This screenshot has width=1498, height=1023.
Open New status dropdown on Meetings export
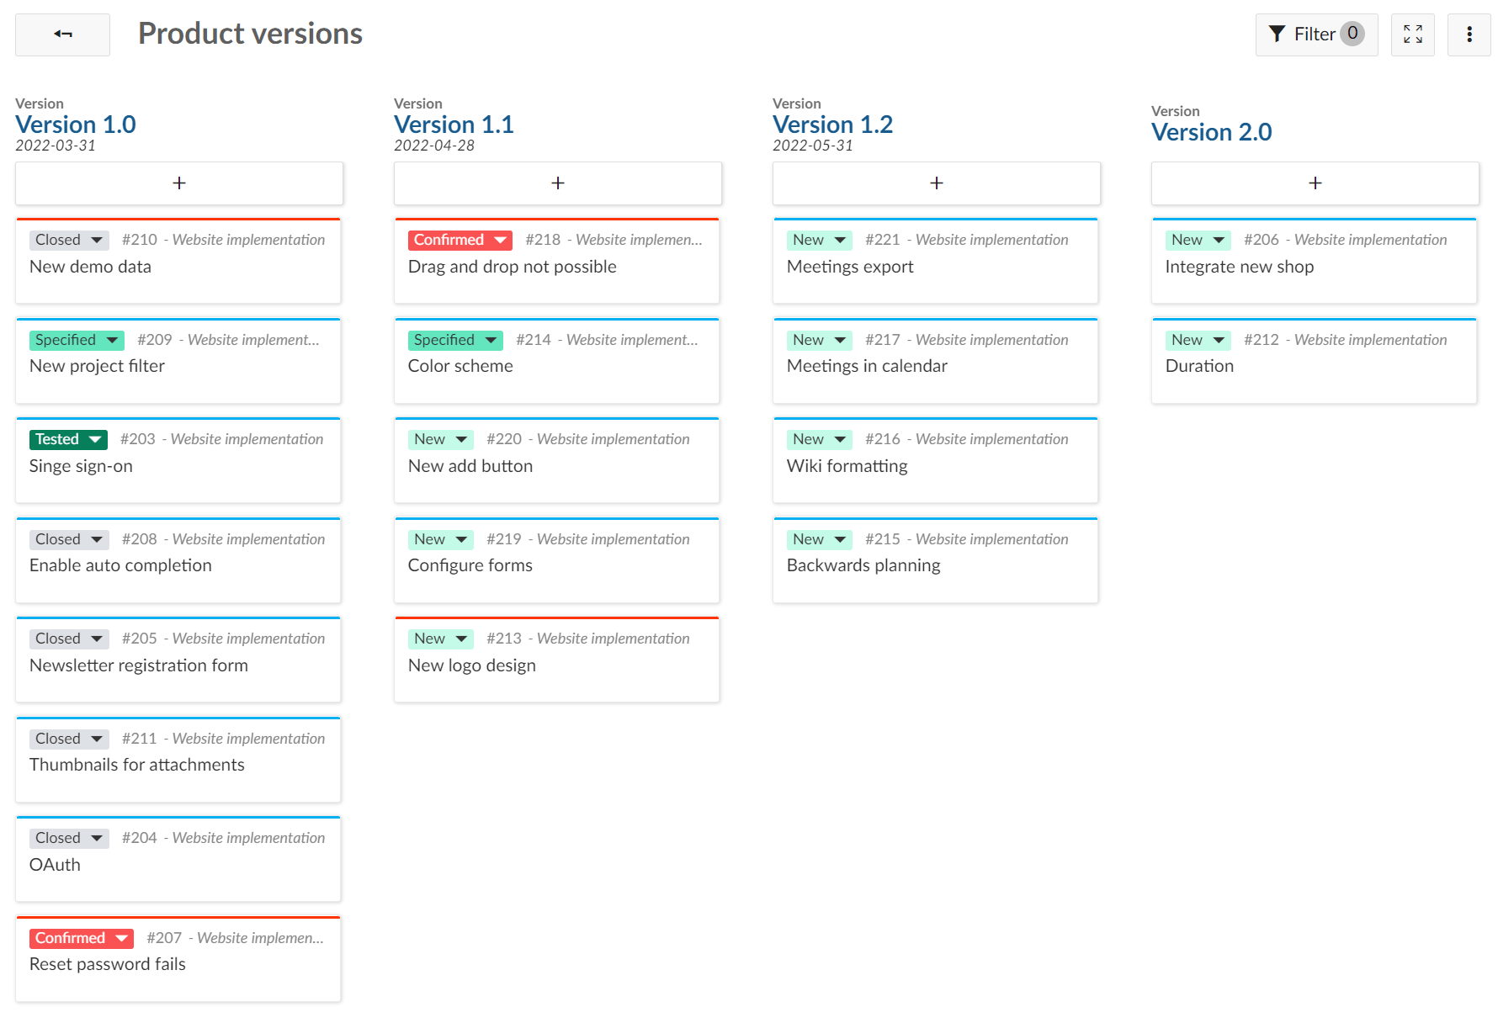[819, 241]
